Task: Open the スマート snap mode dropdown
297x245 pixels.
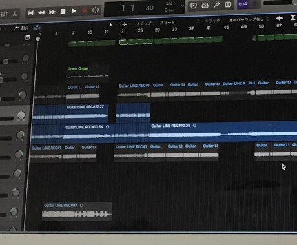Action: tap(167, 23)
